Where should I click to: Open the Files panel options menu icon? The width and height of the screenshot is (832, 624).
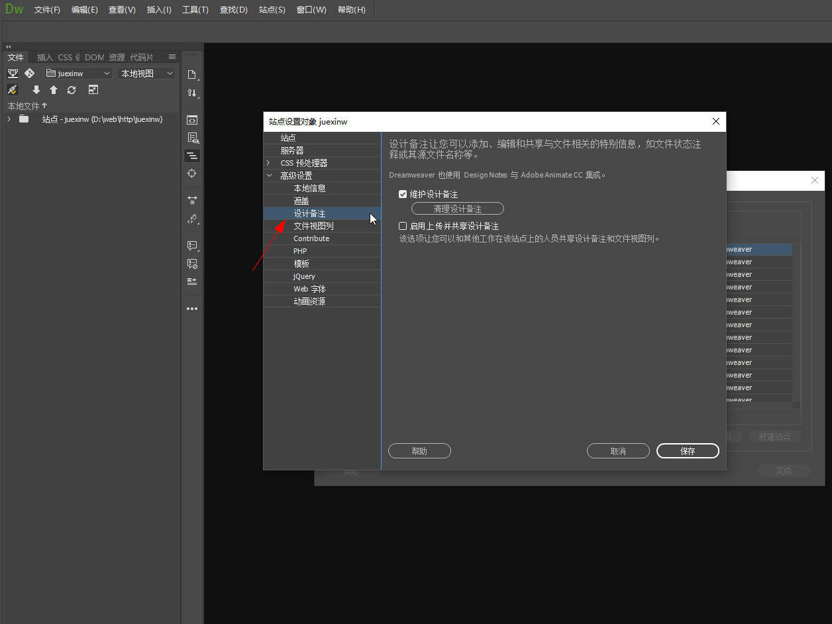172,57
